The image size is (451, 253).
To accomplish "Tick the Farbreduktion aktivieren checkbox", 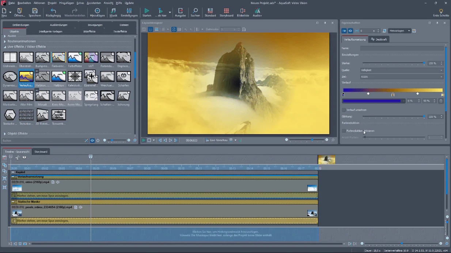I will click(344, 131).
